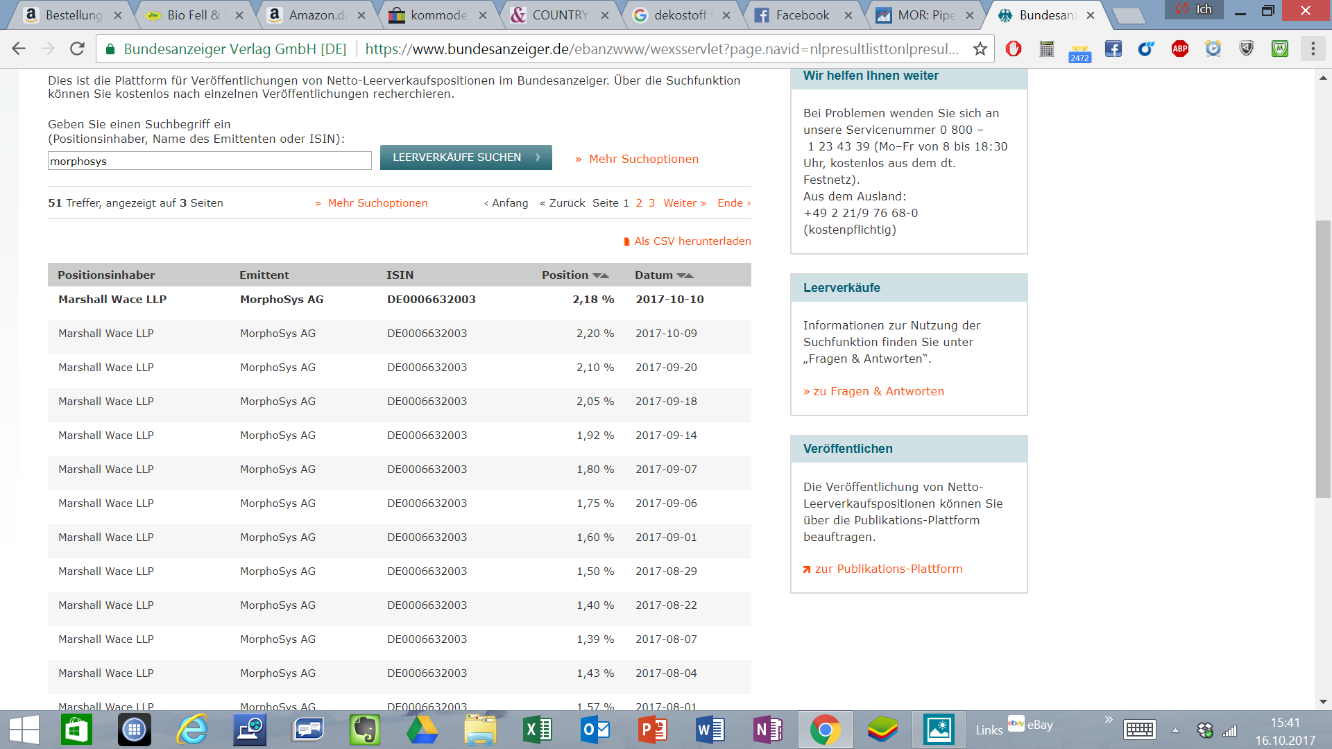Image resolution: width=1332 pixels, height=749 pixels.
Task: Open OneNote taskbar icon
Action: (767, 730)
